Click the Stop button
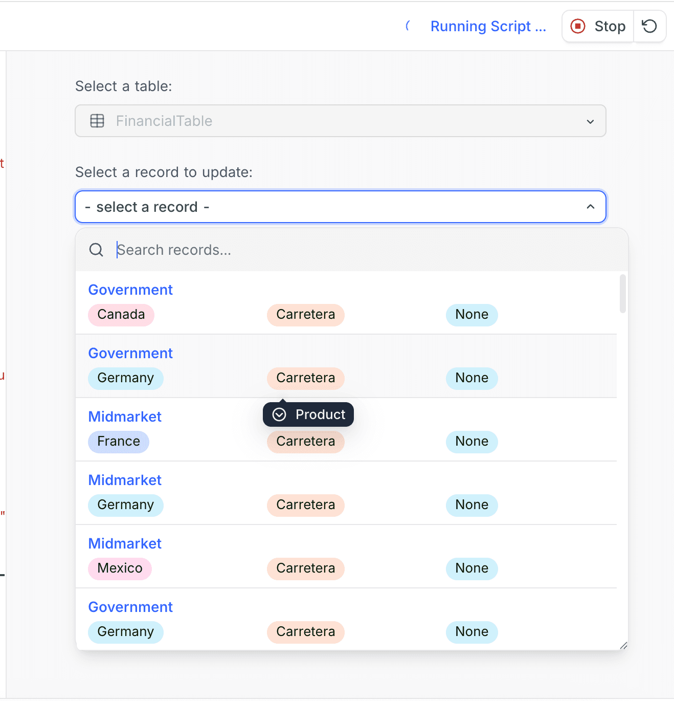The height and width of the screenshot is (701, 674). tap(598, 26)
